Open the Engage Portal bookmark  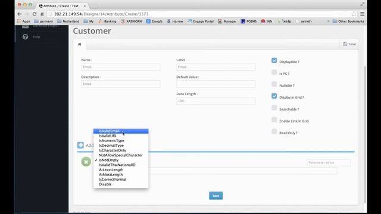tap(201, 21)
